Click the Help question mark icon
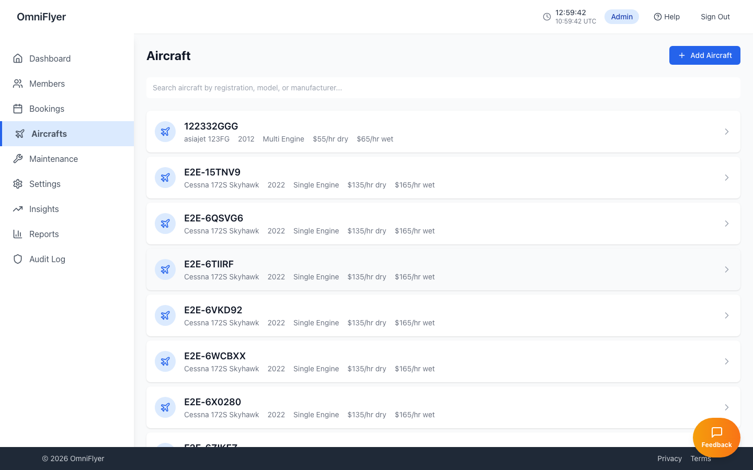753x470 pixels. 658,17
